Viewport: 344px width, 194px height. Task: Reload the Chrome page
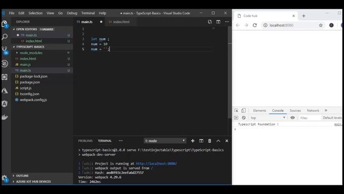click(255, 25)
